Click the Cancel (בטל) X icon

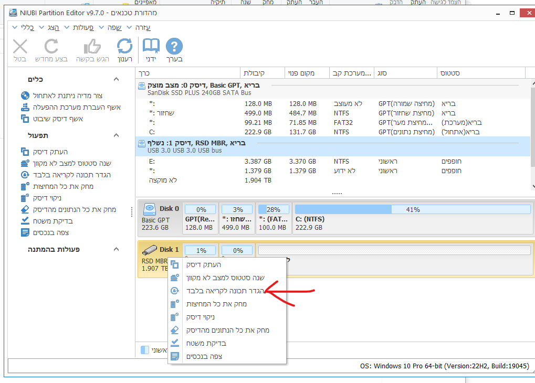[x=20, y=47]
